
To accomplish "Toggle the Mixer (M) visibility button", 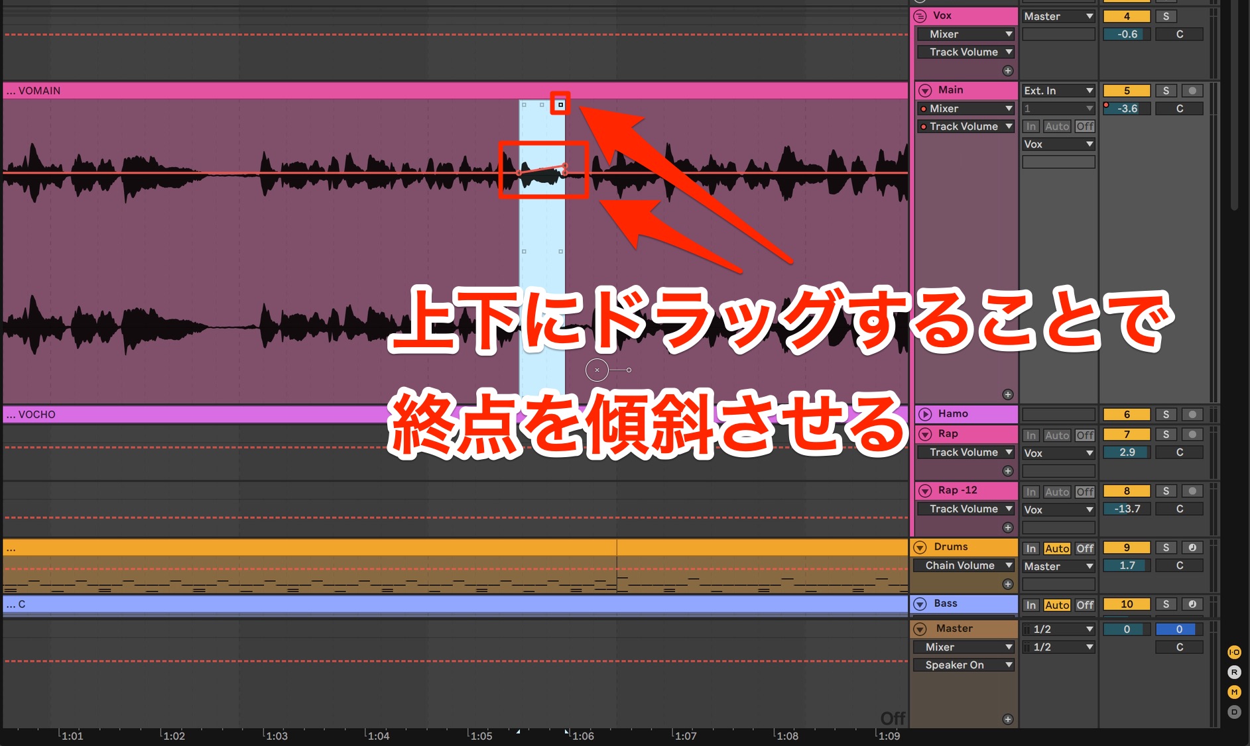I will coord(1234,692).
